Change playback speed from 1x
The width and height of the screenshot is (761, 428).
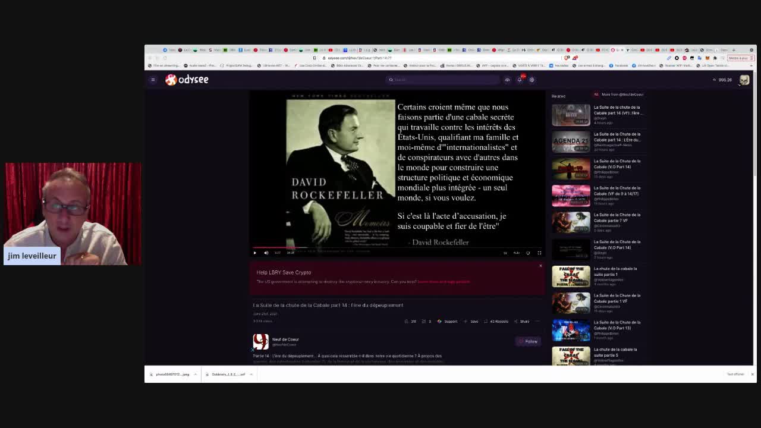pos(505,253)
